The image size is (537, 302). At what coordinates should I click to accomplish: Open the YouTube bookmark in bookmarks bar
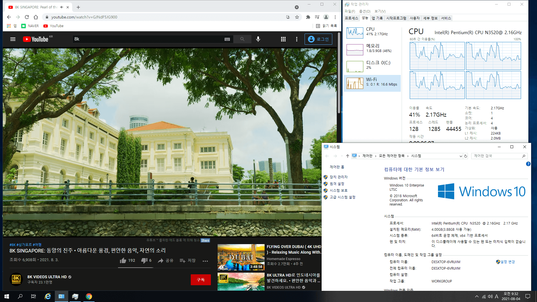(53, 26)
